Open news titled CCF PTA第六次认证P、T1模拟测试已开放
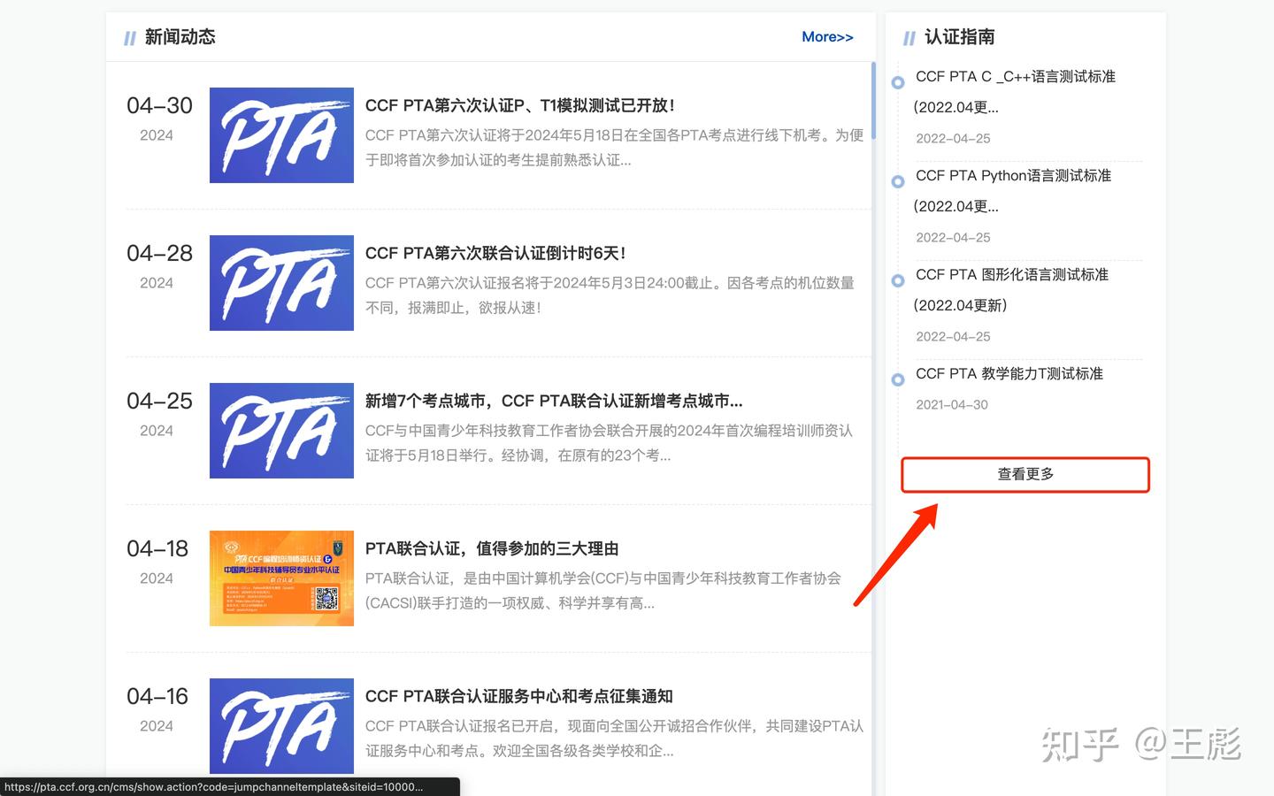Viewport: 1274px width, 796px height. (x=519, y=105)
